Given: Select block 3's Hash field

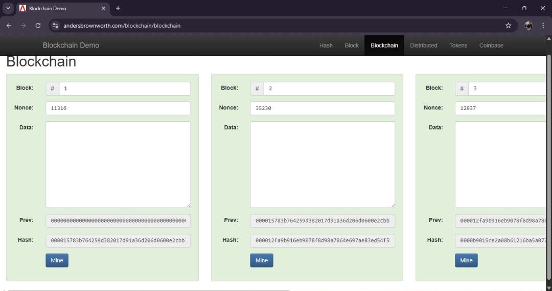Looking at the screenshot, I should pyautogui.click(x=500, y=240).
